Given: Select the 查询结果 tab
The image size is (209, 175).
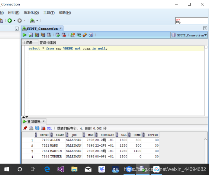Looking at the screenshot, I should (34, 122).
